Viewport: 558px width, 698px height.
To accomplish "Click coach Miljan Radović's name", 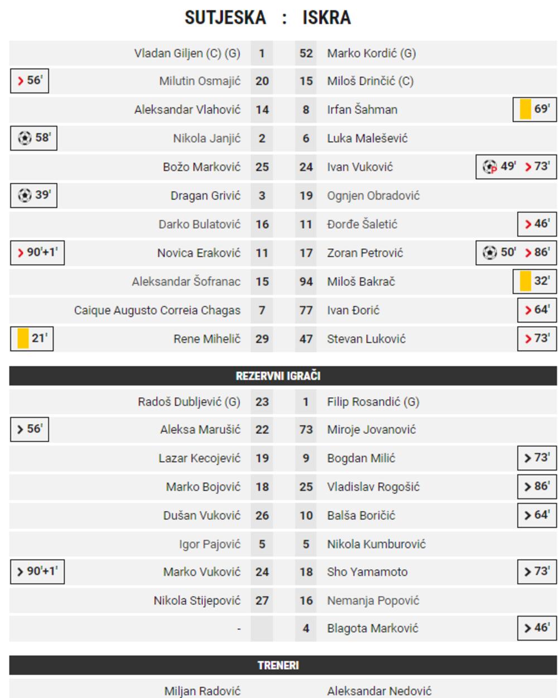I will pos(202,691).
